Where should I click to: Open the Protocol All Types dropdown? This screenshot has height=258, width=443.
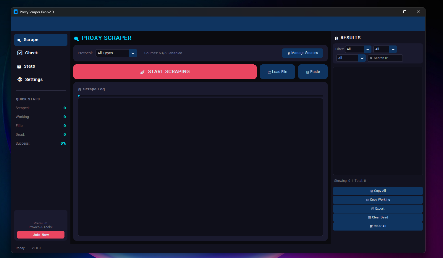pyautogui.click(x=116, y=53)
